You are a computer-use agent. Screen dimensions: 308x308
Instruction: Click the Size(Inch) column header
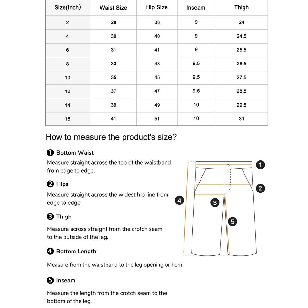click(x=68, y=7)
